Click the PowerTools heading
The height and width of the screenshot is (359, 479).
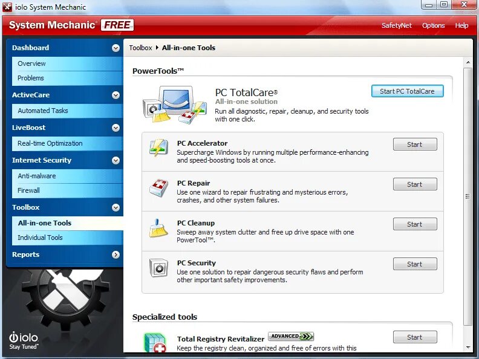[158, 71]
